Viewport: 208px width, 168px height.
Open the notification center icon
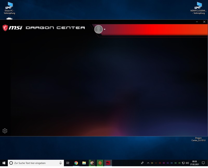[x=203, y=163]
